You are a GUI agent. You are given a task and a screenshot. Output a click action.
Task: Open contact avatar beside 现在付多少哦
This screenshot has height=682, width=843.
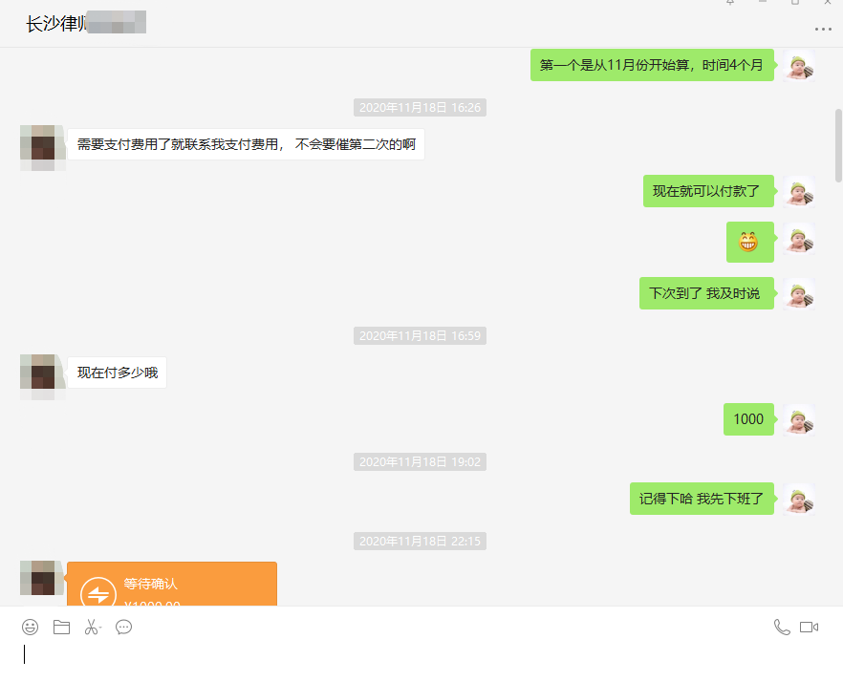[42, 373]
